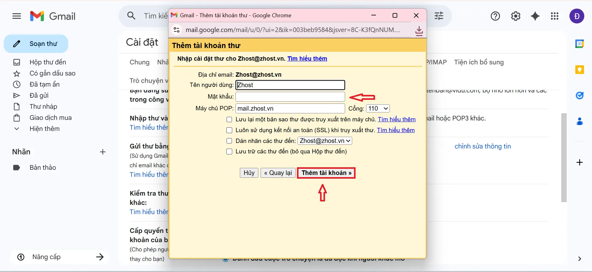Tick the archive incoming mail checkbox
The image size is (592, 272).
pos(229,152)
